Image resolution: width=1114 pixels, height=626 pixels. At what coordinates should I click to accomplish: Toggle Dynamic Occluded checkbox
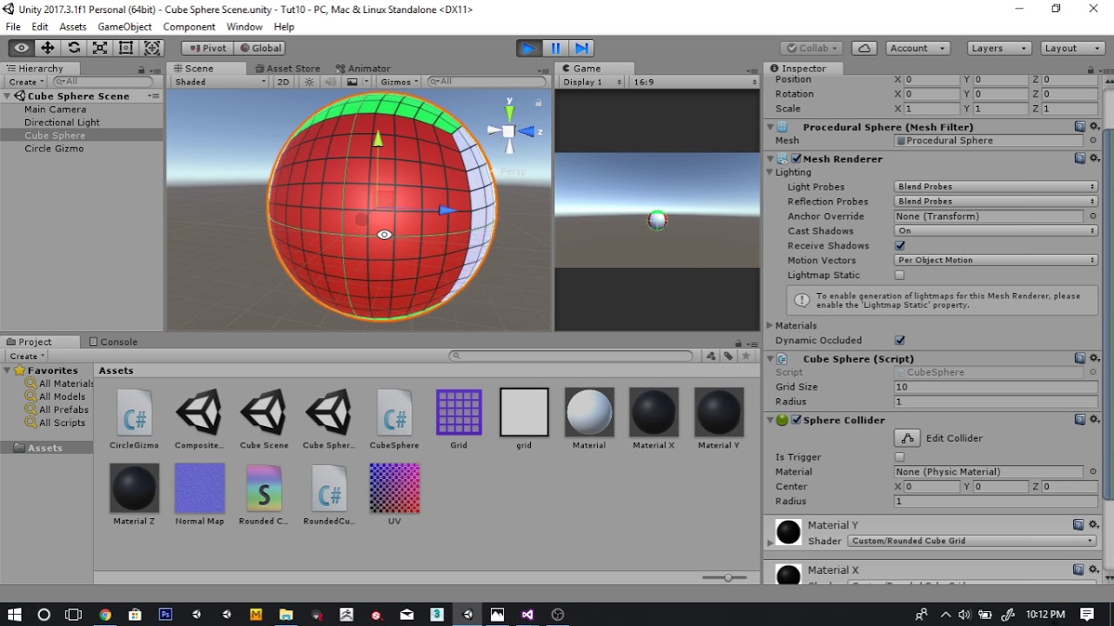pos(900,341)
